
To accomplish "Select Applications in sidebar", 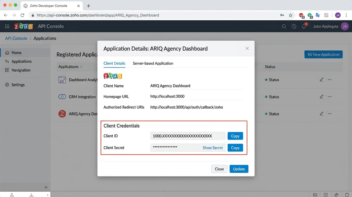I will [x=25, y=61].
